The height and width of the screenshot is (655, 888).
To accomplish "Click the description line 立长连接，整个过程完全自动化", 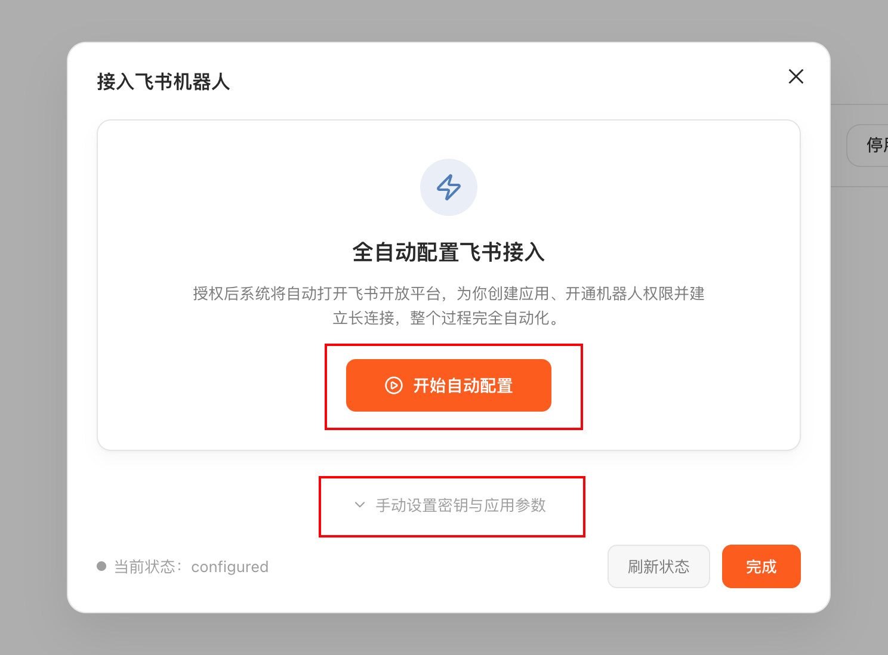I will (x=446, y=318).
